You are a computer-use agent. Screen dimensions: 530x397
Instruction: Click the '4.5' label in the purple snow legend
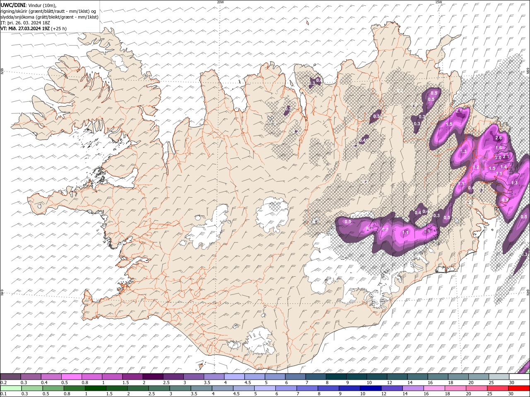point(248,383)
